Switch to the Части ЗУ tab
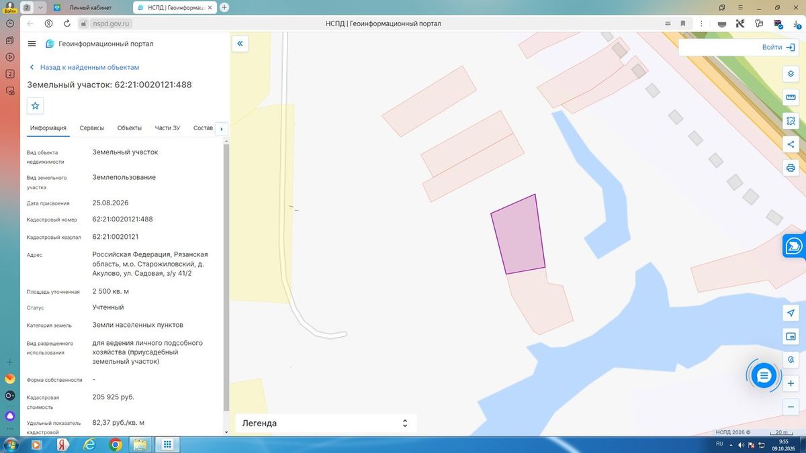 tap(167, 128)
